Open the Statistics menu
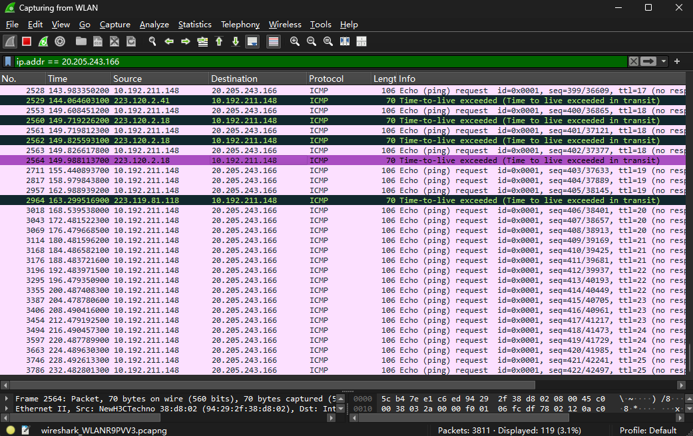The width and height of the screenshot is (693, 436). pos(195,25)
